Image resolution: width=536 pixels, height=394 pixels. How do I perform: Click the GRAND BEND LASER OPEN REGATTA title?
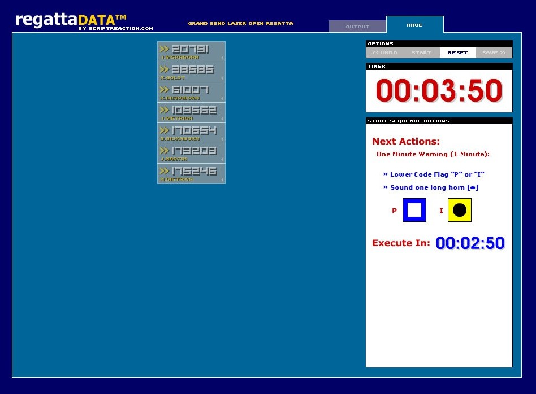(241, 23)
